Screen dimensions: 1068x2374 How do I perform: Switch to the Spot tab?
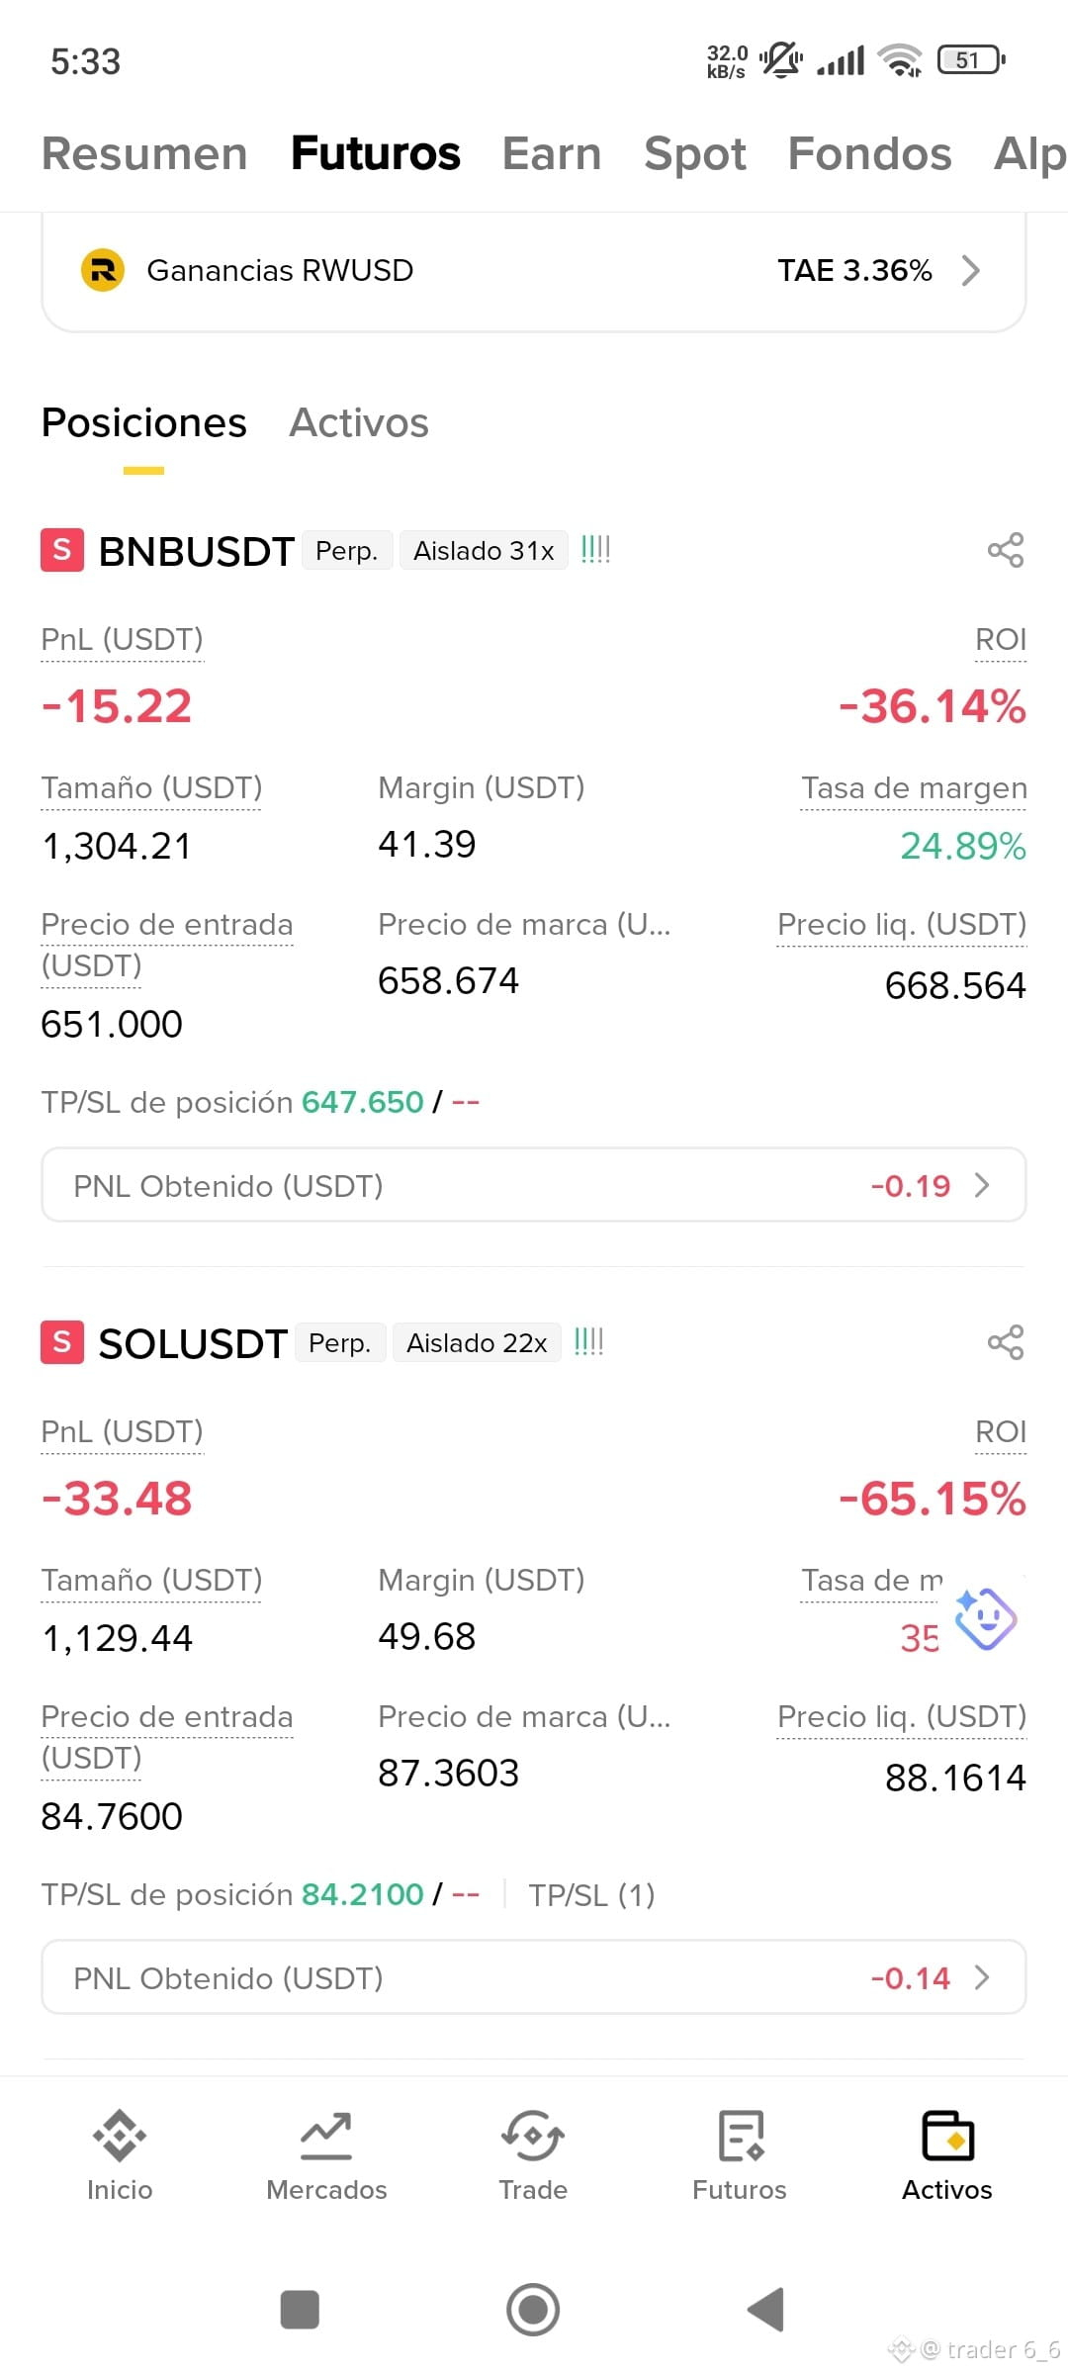point(695,154)
